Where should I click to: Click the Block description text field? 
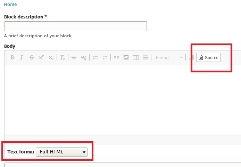[x=75, y=26]
